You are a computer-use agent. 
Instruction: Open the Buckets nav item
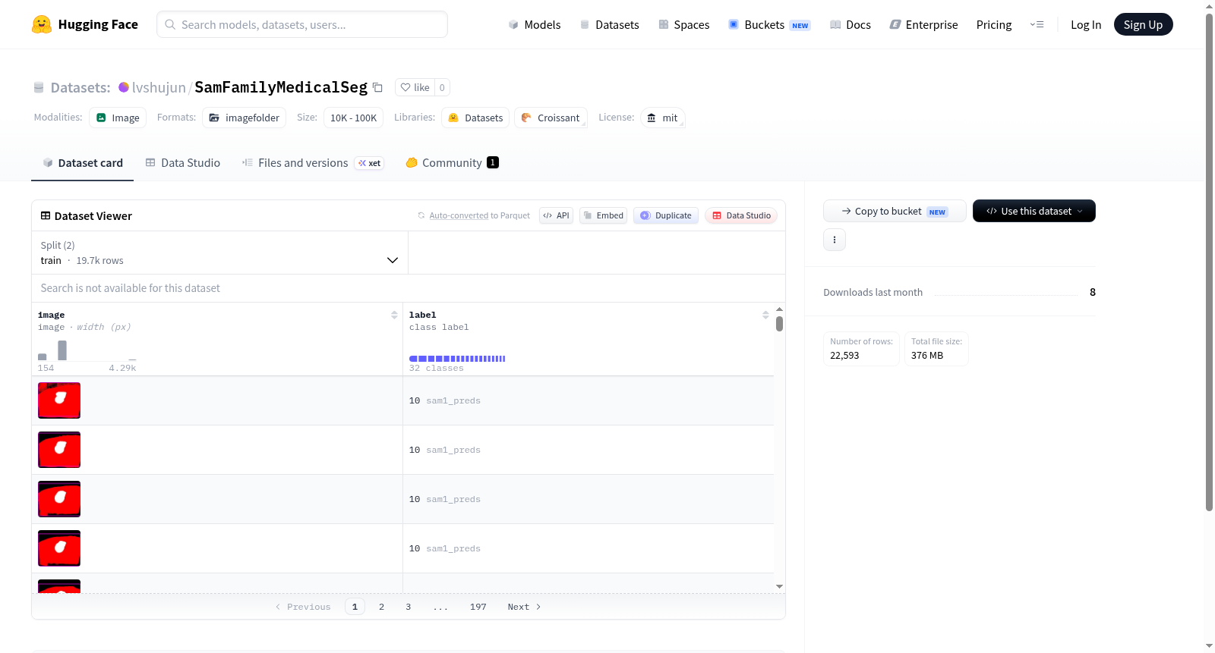click(769, 24)
